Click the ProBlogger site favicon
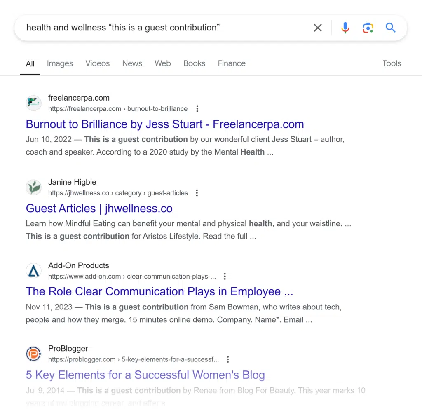 tap(34, 354)
